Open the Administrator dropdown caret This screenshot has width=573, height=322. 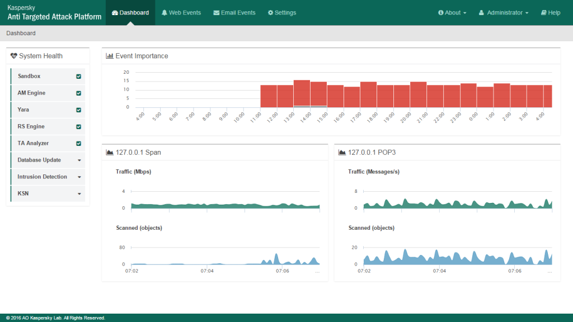point(527,13)
